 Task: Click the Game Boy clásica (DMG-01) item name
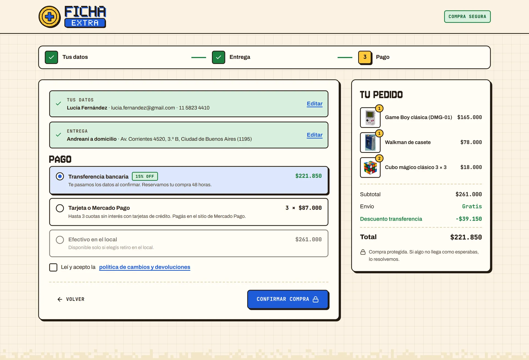tap(419, 117)
